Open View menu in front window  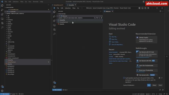(74, 8)
